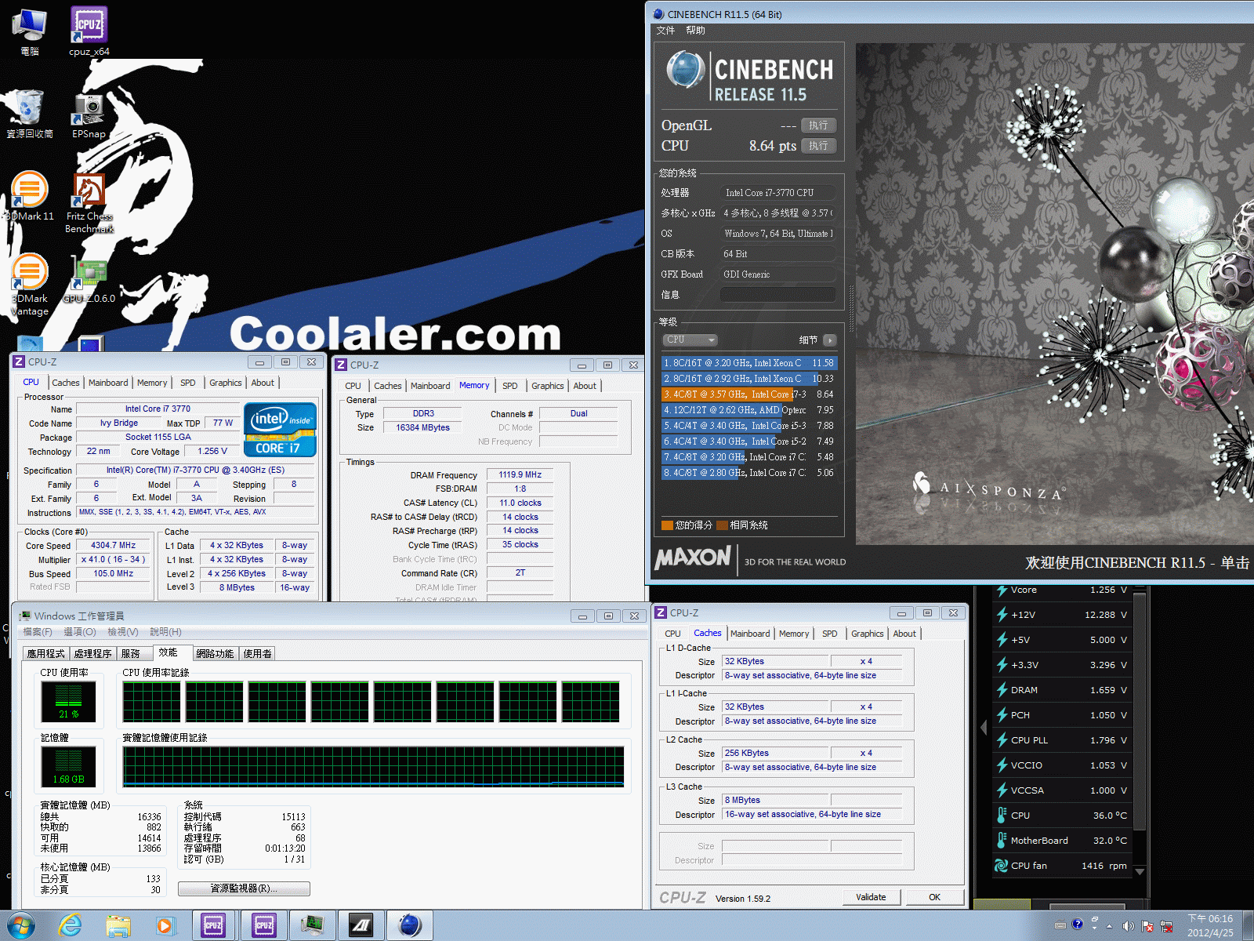The height and width of the screenshot is (941, 1254).
Task: Select the 網路功能 tab in Task Manager
Action: click(215, 653)
